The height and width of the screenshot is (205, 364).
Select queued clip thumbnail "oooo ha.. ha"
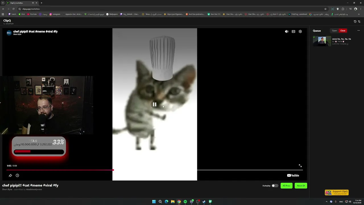(x=322, y=41)
